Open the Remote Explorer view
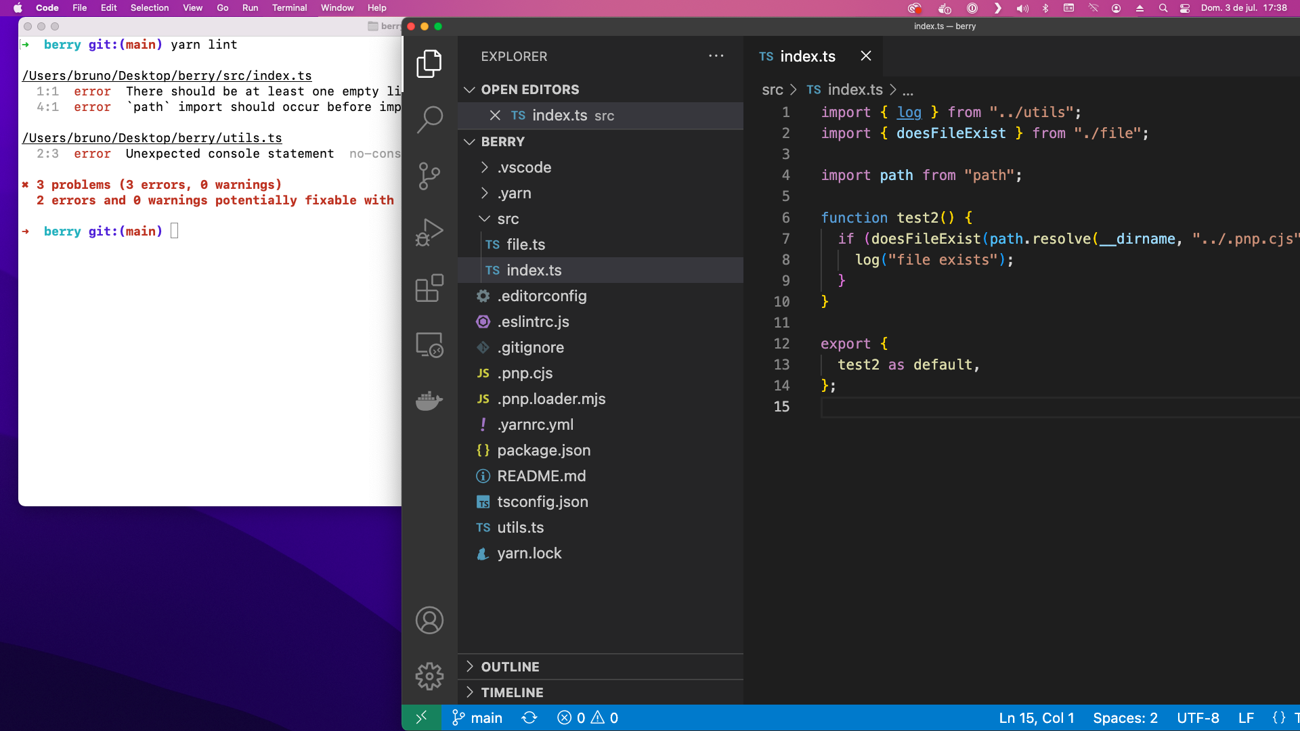This screenshot has height=731, width=1300. (x=429, y=345)
